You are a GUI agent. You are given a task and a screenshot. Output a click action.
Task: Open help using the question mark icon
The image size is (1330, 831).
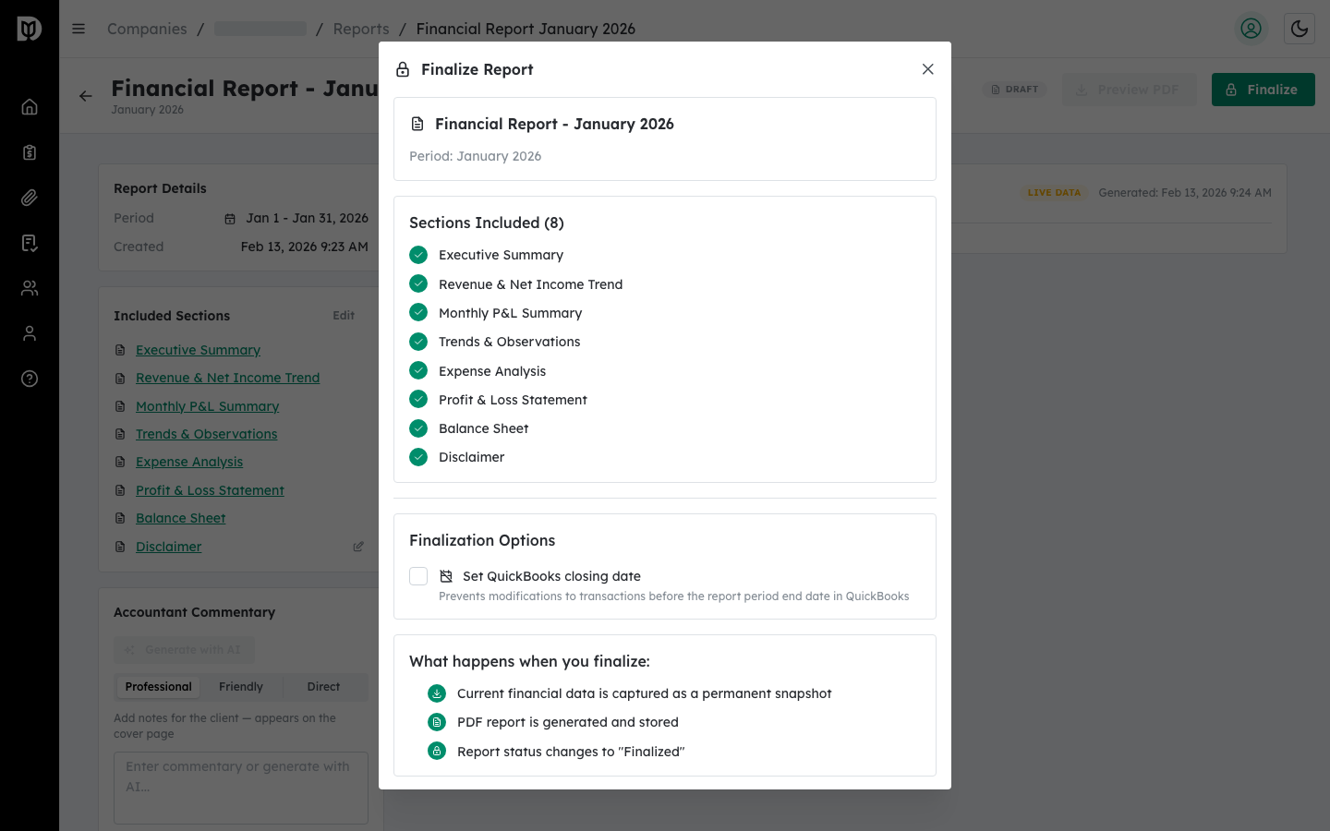[29, 379]
